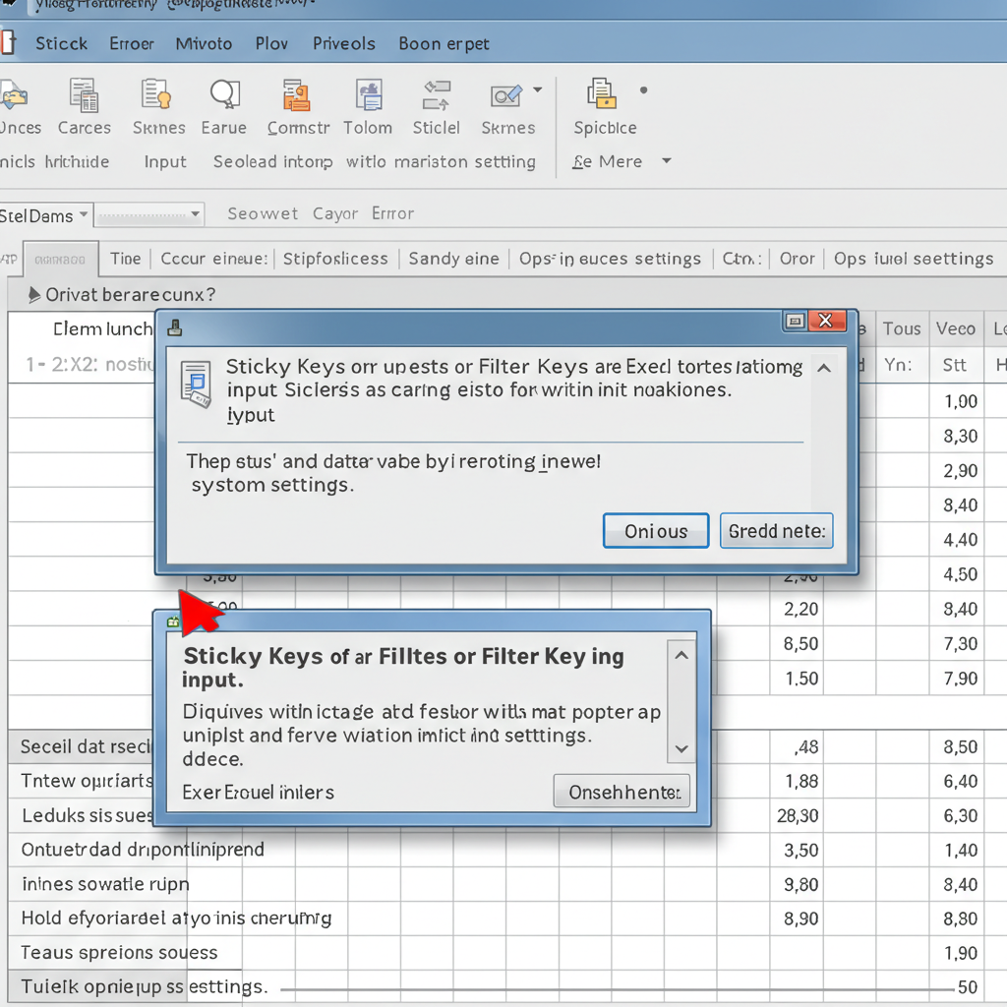Switch to the Stipfoslicess tab
The image size is (1007, 1007).
click(x=335, y=259)
